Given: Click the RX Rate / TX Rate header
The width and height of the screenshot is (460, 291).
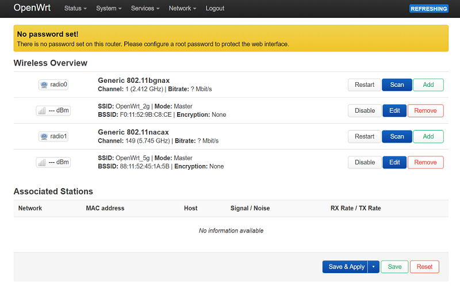Looking at the screenshot, I should tap(355, 208).
